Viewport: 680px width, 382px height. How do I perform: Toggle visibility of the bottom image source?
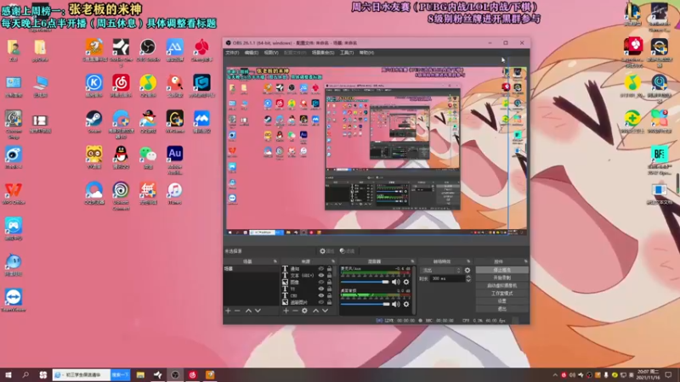click(321, 302)
